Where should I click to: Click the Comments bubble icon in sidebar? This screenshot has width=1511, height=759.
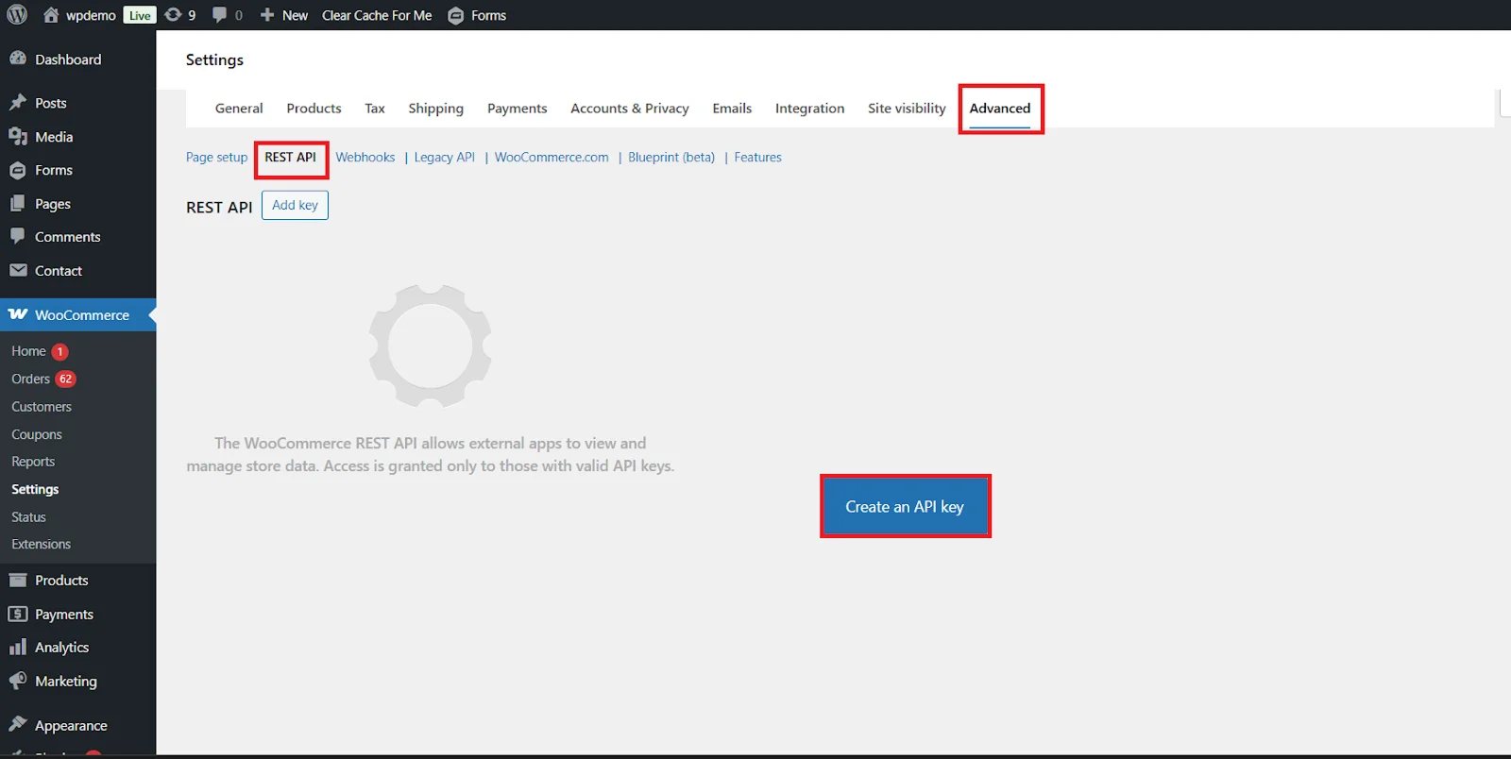click(18, 236)
